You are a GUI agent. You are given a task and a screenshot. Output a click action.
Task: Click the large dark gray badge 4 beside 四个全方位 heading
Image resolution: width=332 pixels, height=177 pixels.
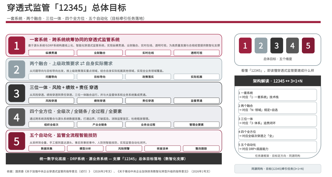point(17,117)
